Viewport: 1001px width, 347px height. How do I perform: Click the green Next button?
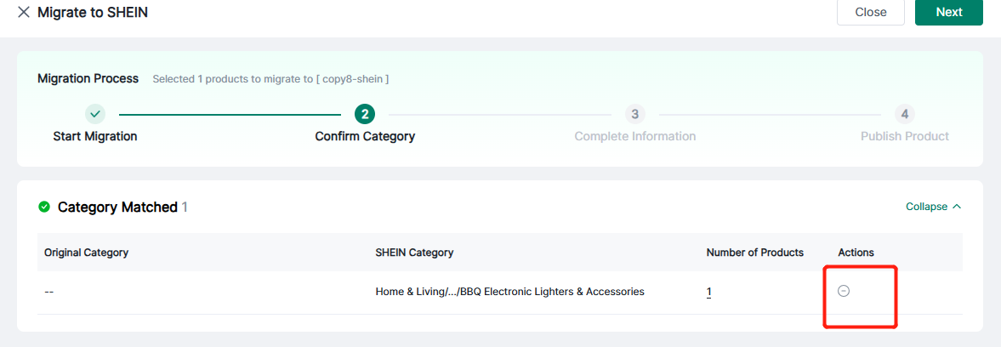click(948, 12)
